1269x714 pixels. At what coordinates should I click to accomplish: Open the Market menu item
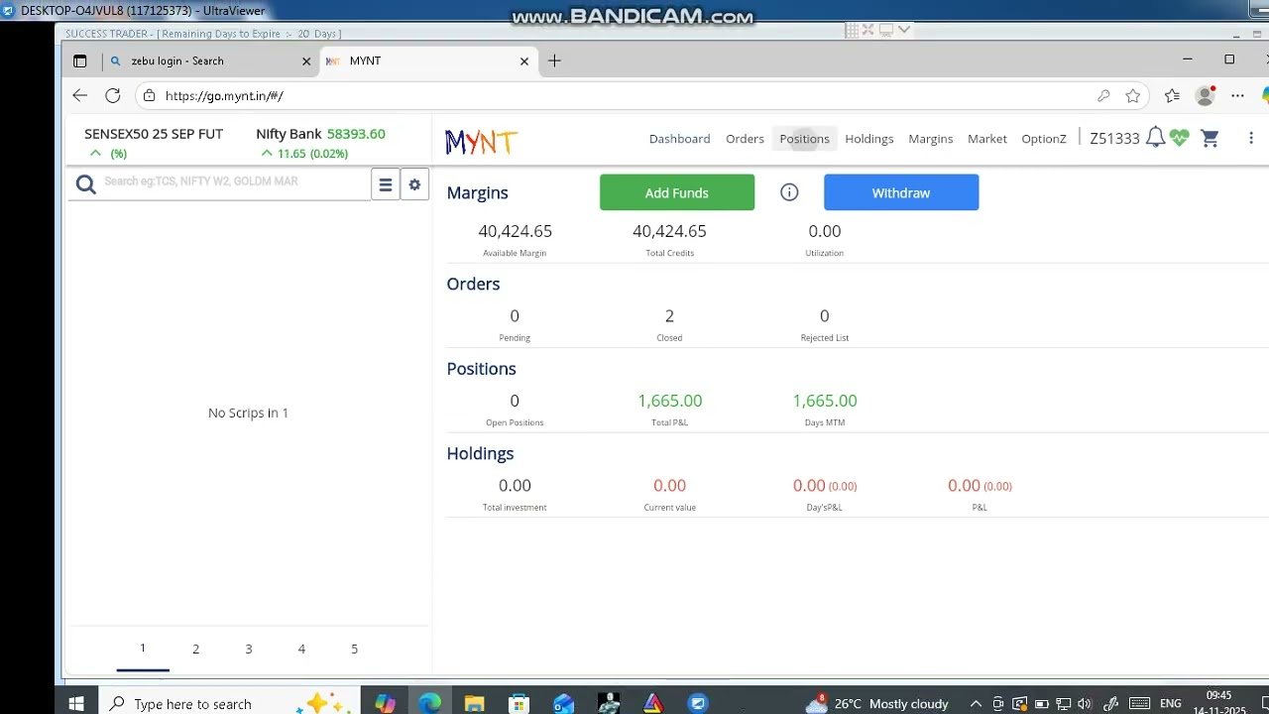987,139
